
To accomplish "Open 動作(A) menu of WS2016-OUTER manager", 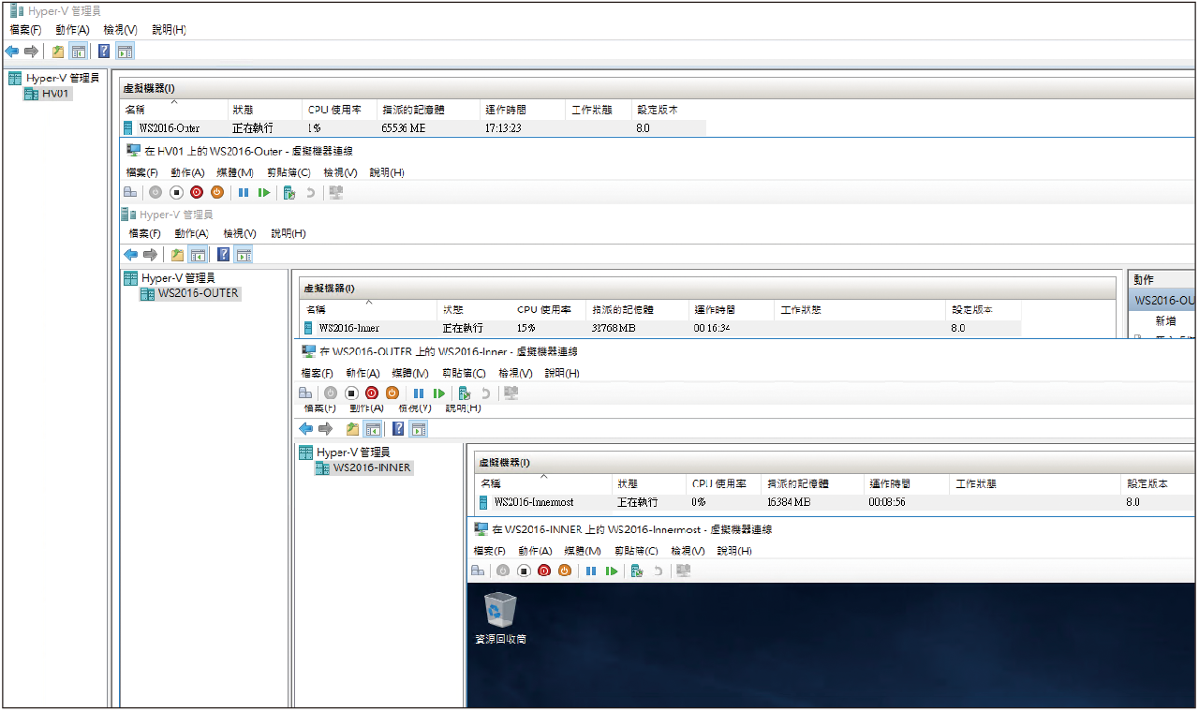I will point(191,233).
